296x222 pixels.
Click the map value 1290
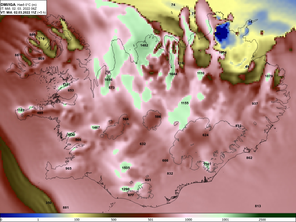tap(126, 189)
